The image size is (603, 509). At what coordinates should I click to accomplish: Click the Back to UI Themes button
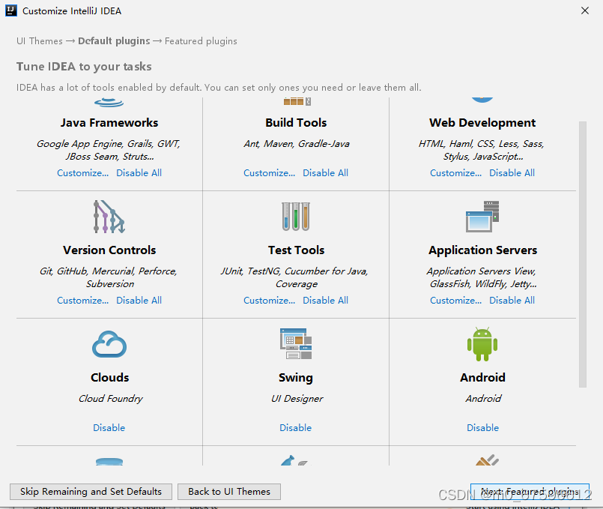(x=229, y=492)
